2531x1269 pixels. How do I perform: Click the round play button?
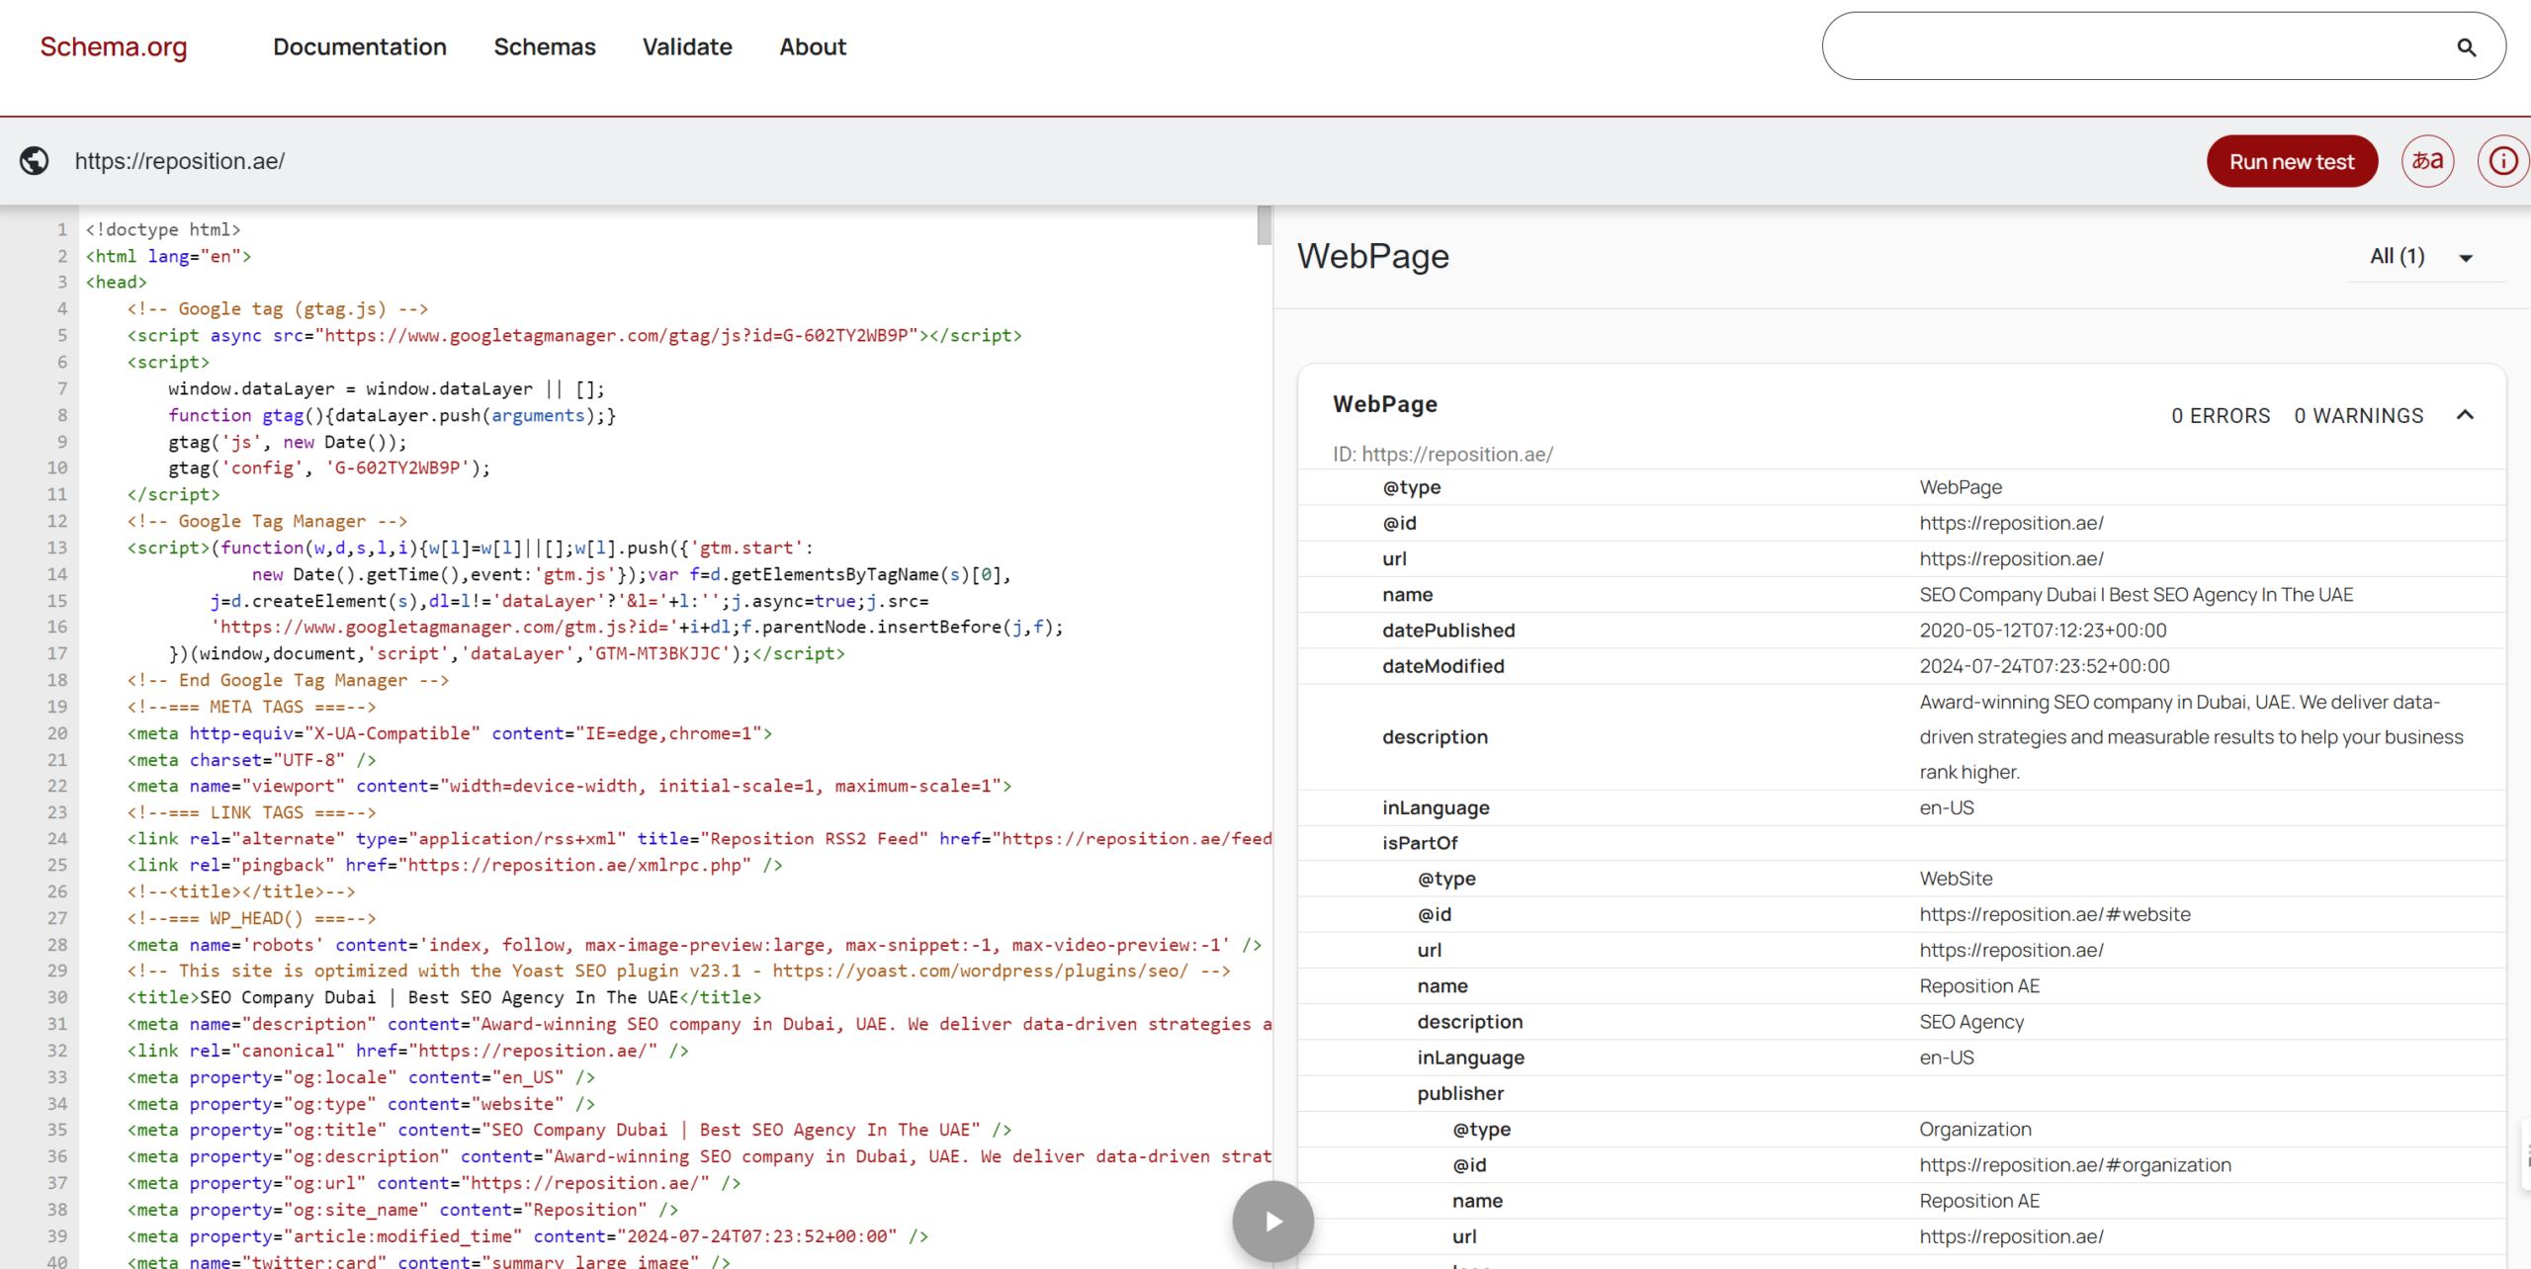[x=1272, y=1222]
